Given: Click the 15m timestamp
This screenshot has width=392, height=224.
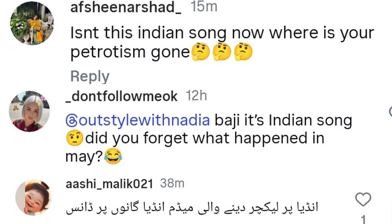Looking at the screenshot, I should [x=202, y=7].
